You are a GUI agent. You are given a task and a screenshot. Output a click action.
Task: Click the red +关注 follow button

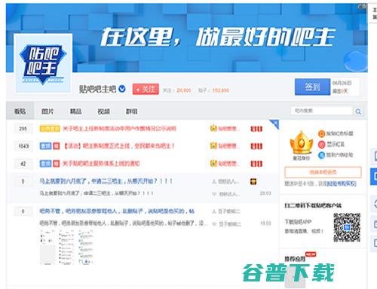click(x=146, y=89)
